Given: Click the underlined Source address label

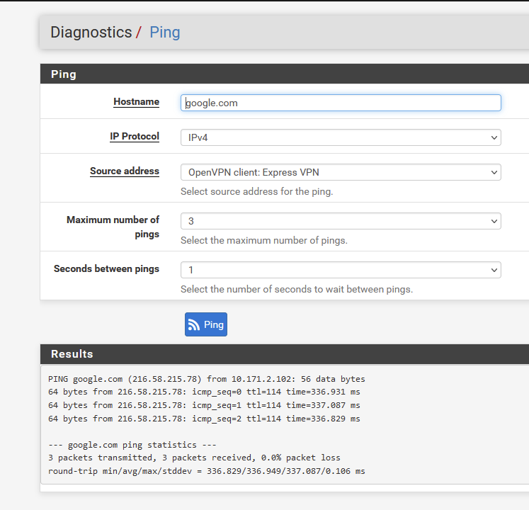Looking at the screenshot, I should 125,171.
